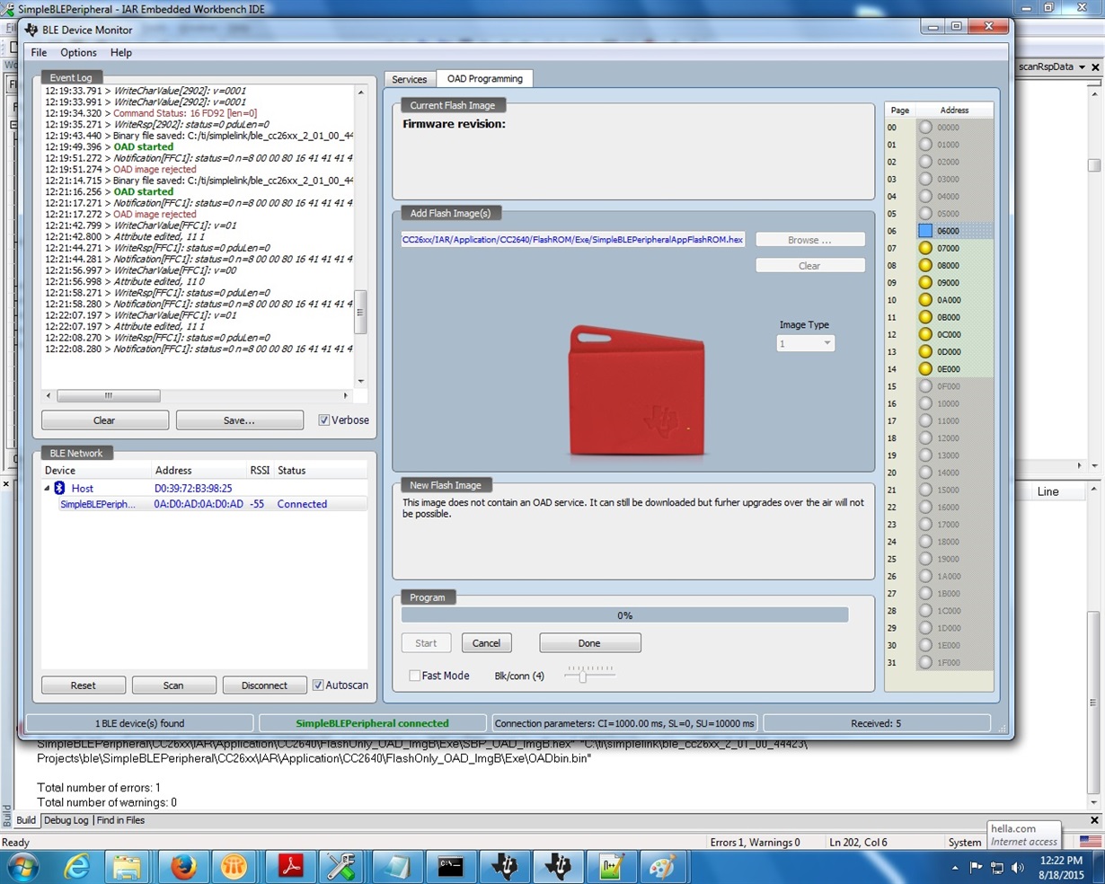Click gray page indicator for address 00000
1105x884 pixels.
coord(925,128)
